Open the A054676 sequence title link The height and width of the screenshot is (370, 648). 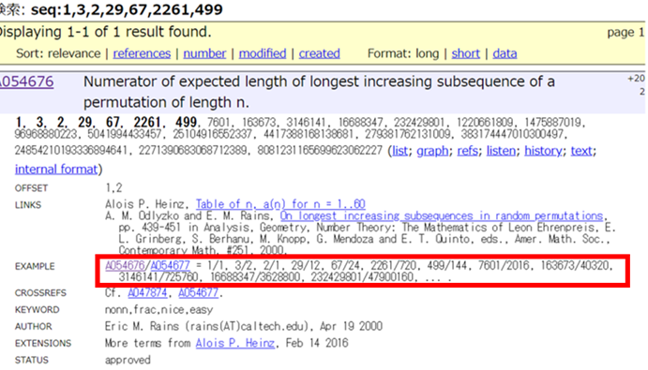[x=26, y=81]
